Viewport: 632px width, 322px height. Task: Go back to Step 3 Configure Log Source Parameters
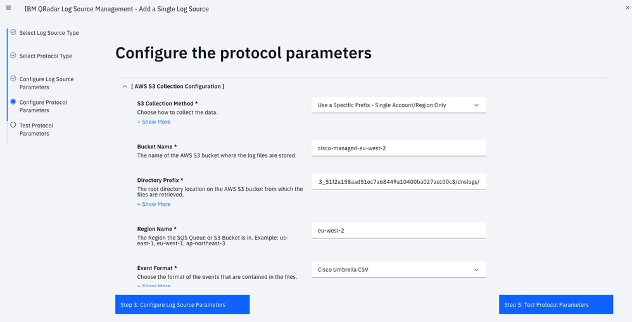click(x=182, y=305)
